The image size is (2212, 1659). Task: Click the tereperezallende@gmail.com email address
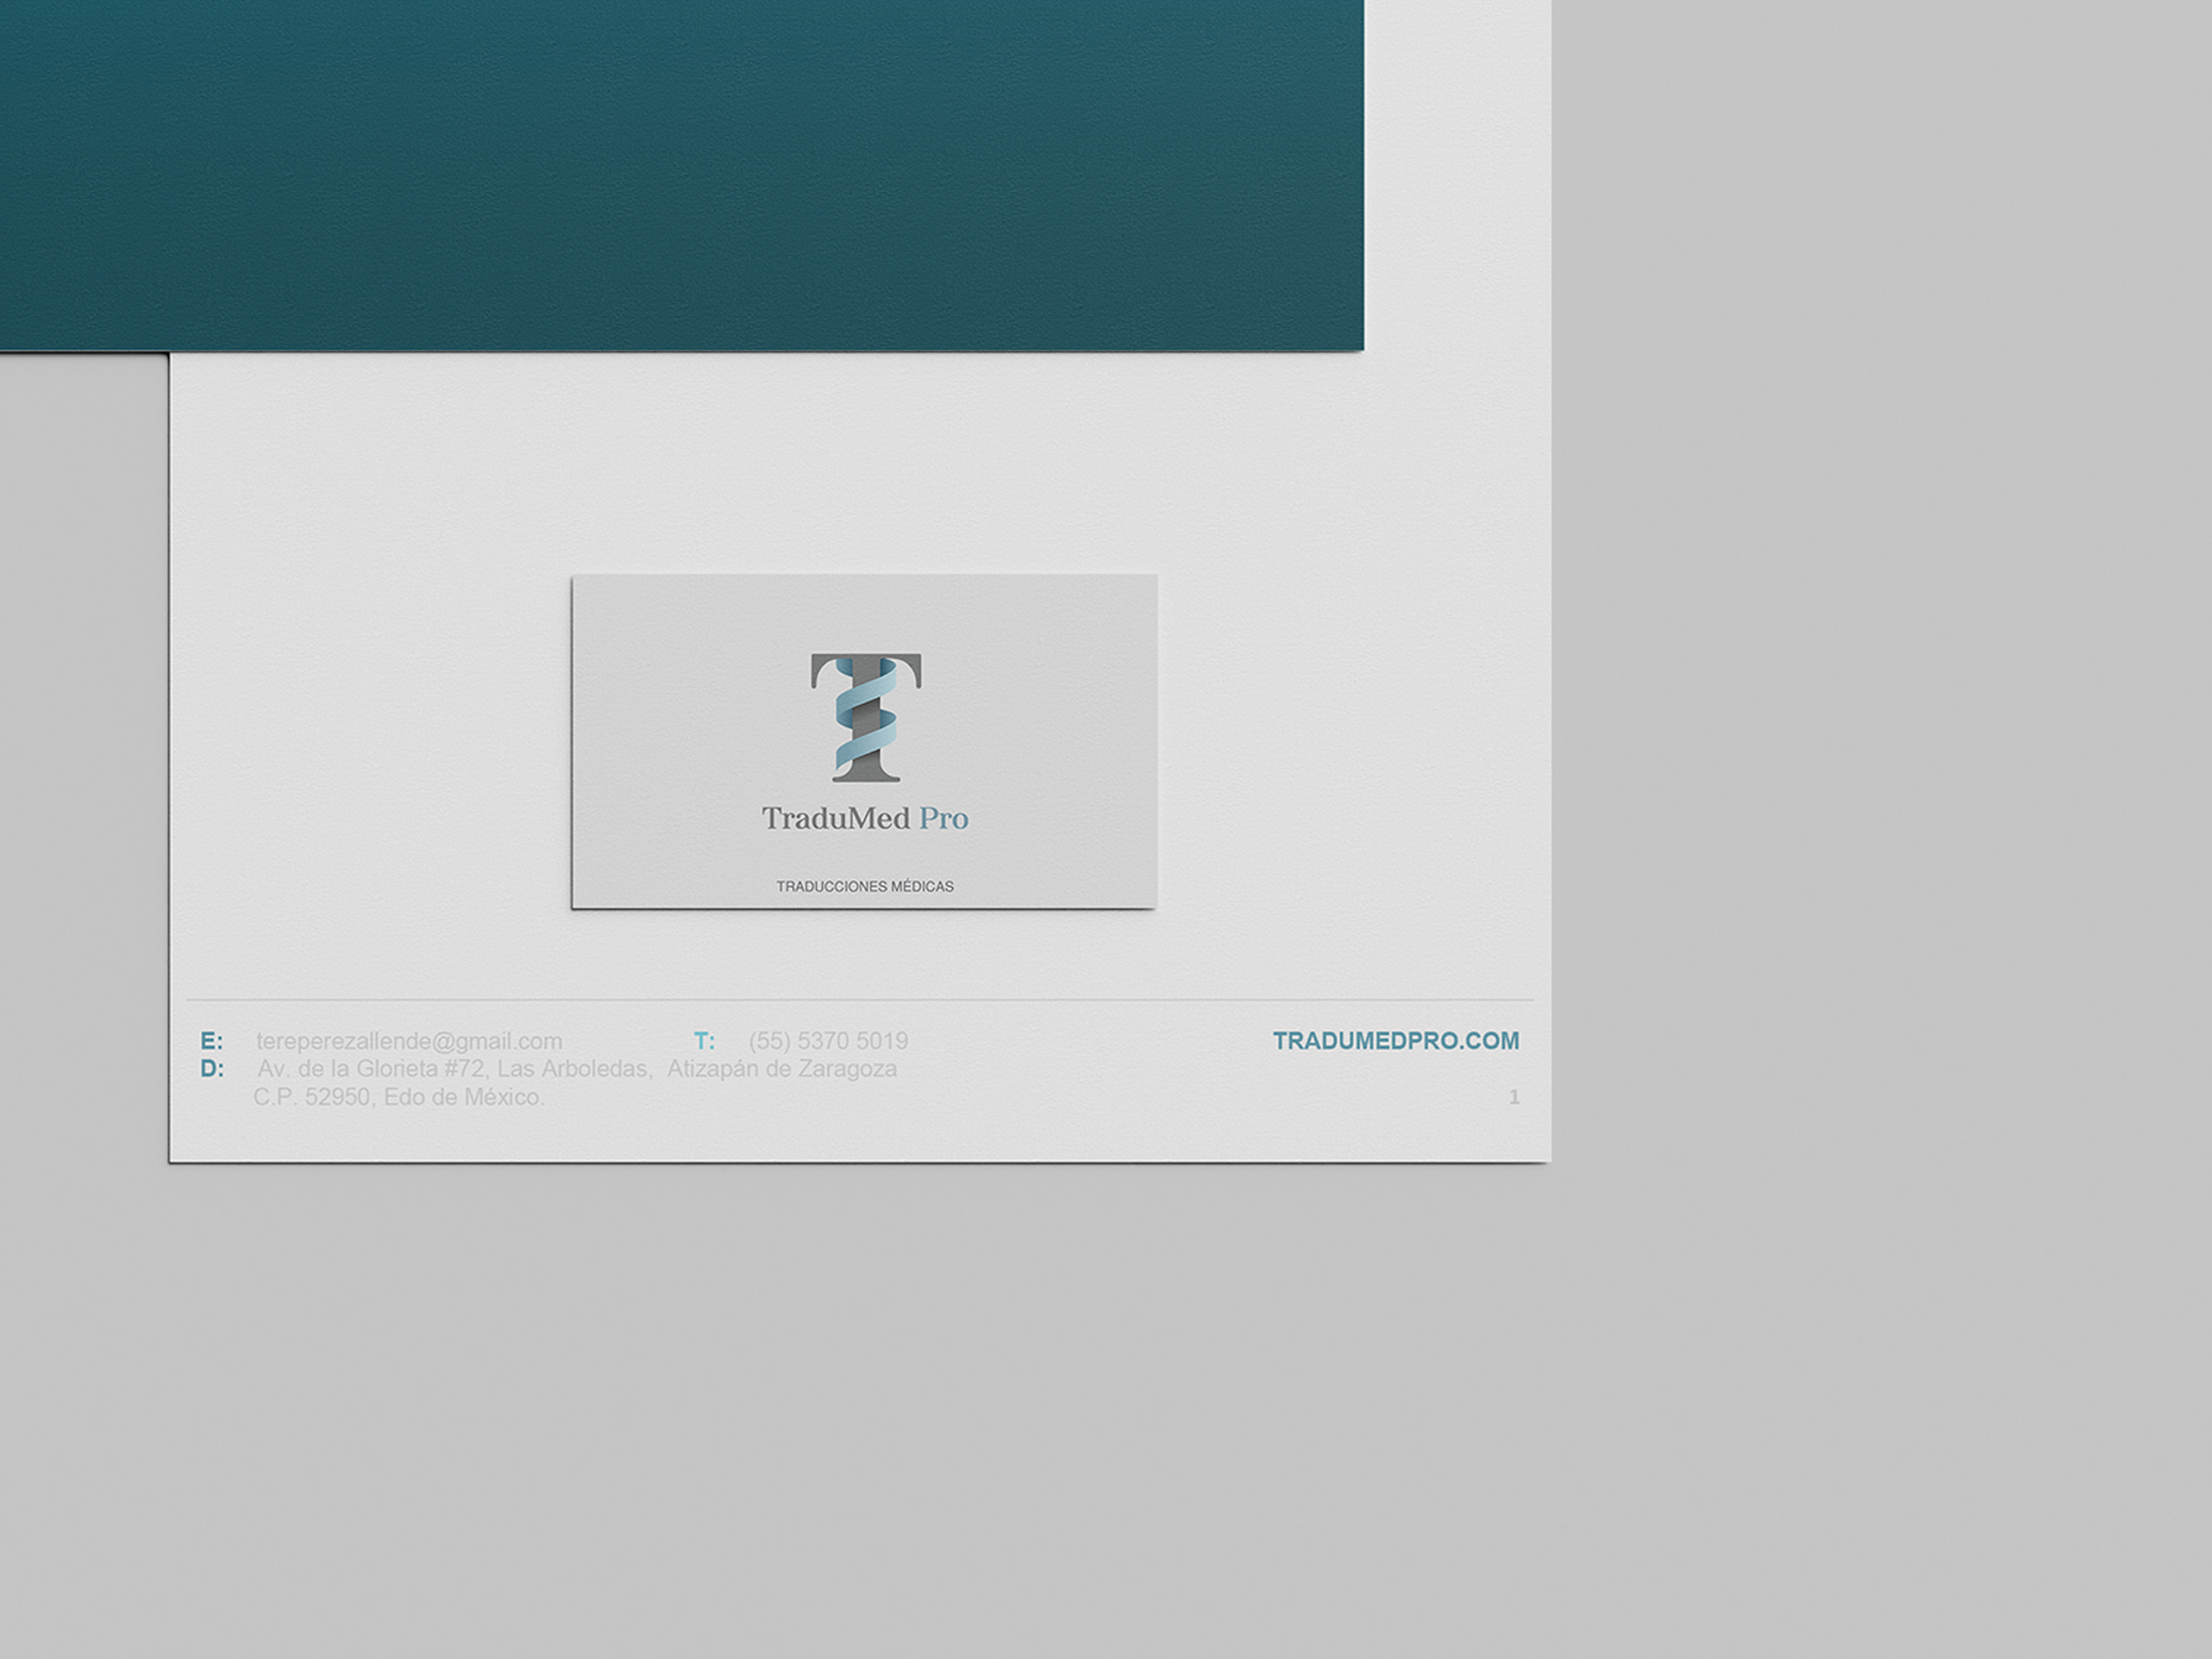coord(409,1042)
